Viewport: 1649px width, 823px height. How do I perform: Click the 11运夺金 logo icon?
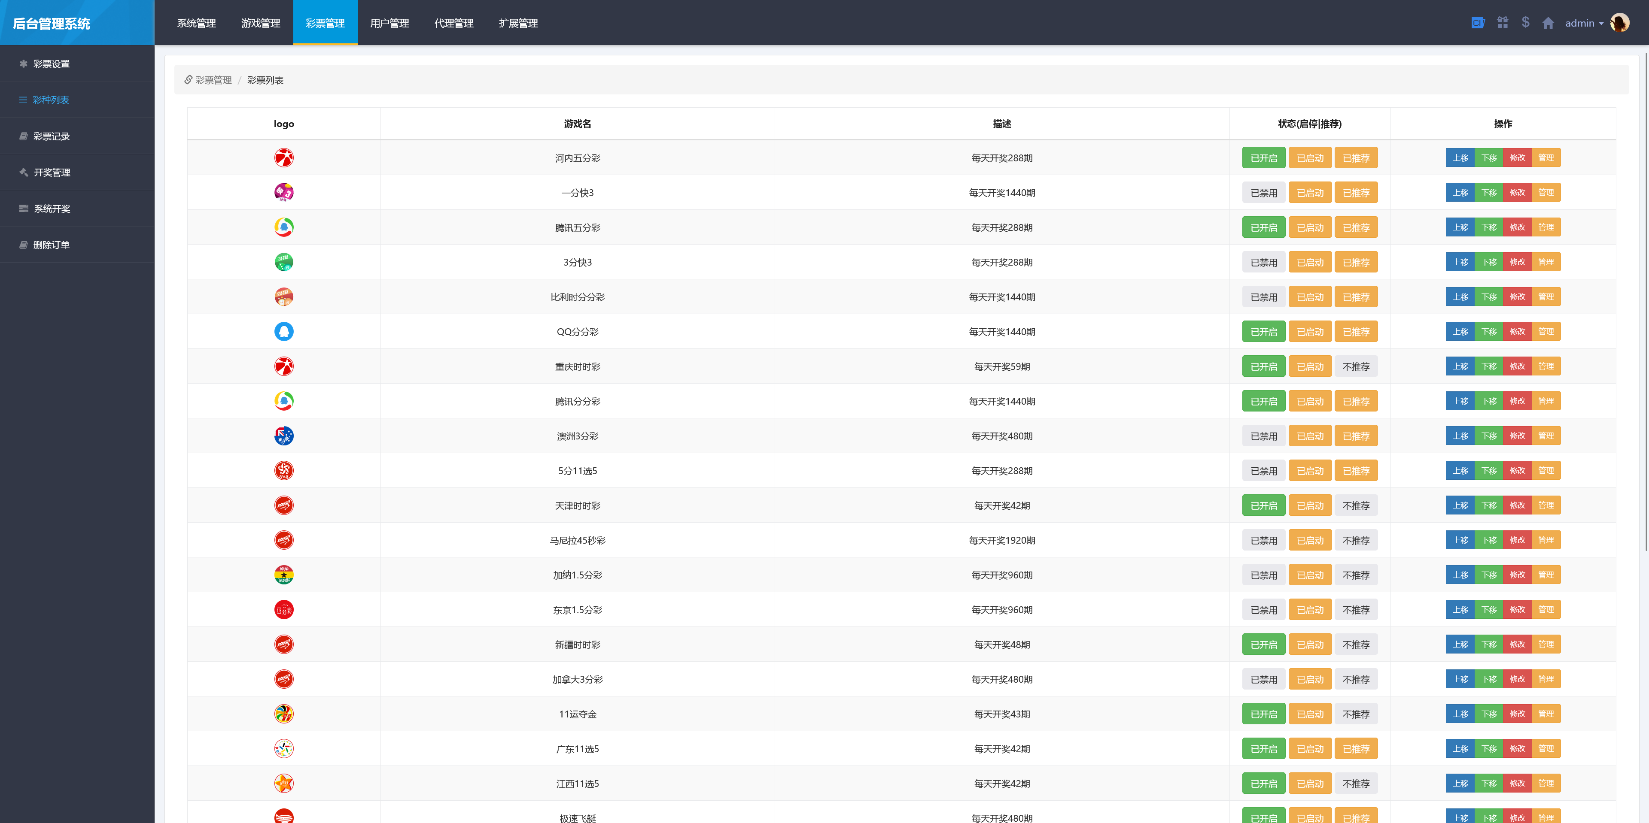pos(283,714)
